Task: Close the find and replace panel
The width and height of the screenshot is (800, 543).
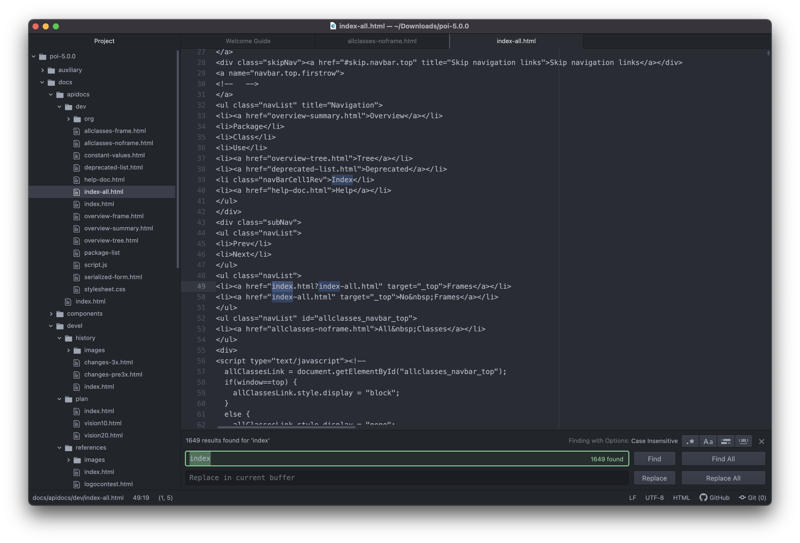Action: click(x=761, y=442)
